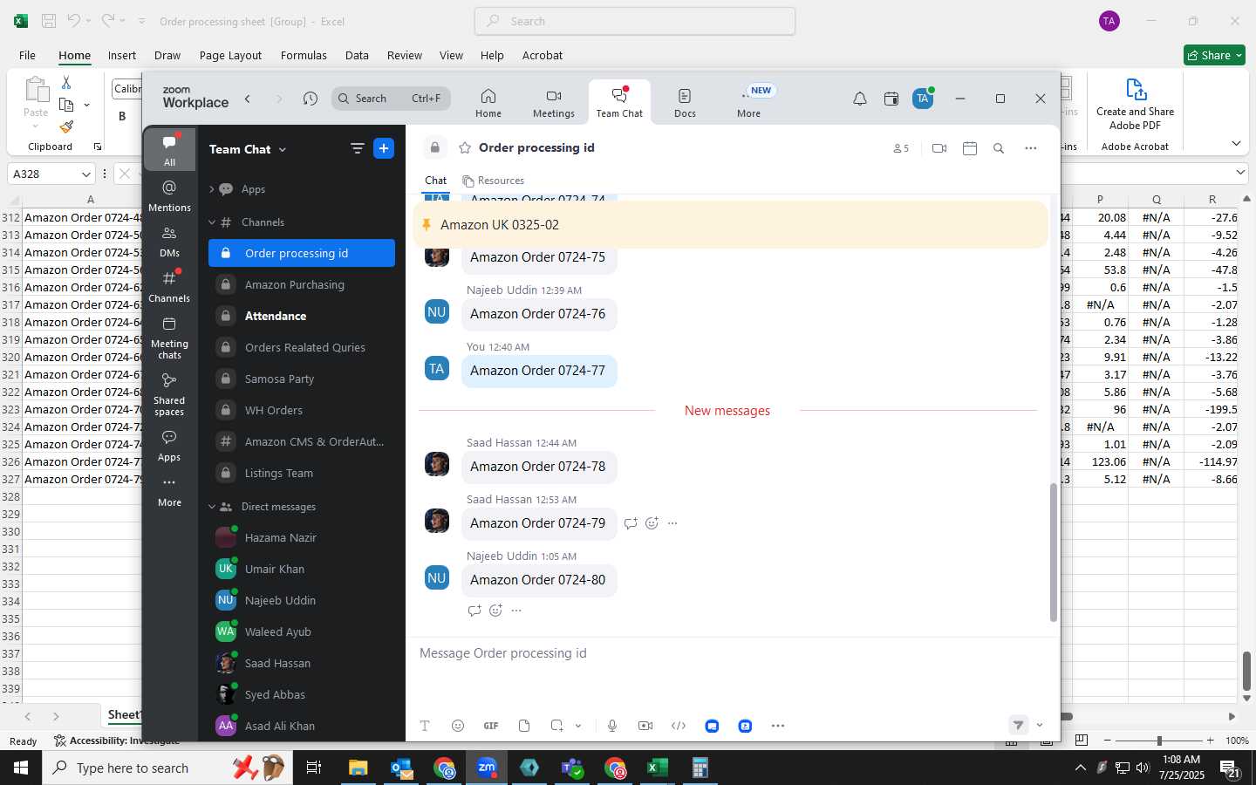Image resolution: width=1256 pixels, height=785 pixels.
Task: Search within the Order processing id chat
Action: click(999, 148)
